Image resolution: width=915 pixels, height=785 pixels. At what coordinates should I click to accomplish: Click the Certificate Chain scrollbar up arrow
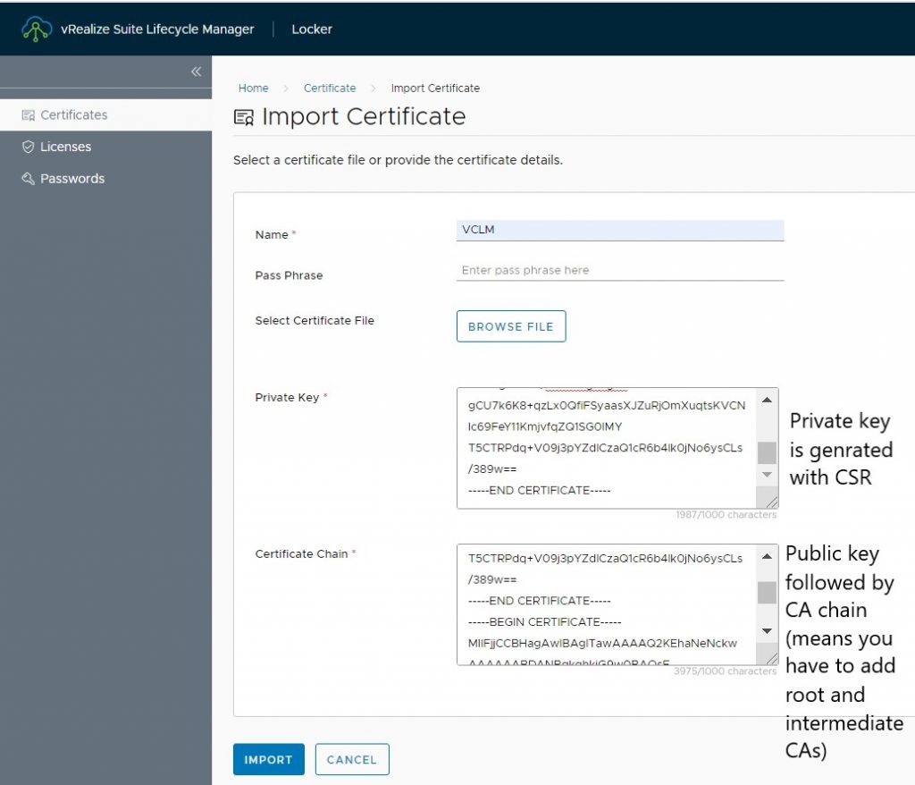[767, 556]
